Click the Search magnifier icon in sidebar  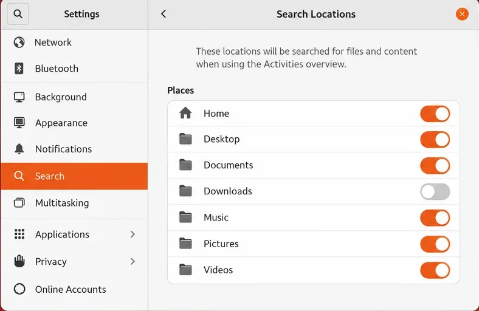(x=19, y=176)
